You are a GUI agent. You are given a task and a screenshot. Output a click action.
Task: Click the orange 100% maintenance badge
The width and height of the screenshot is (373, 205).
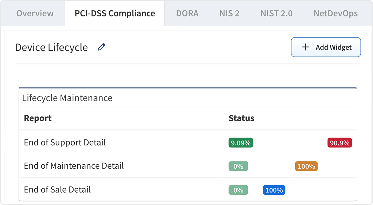[x=306, y=166]
